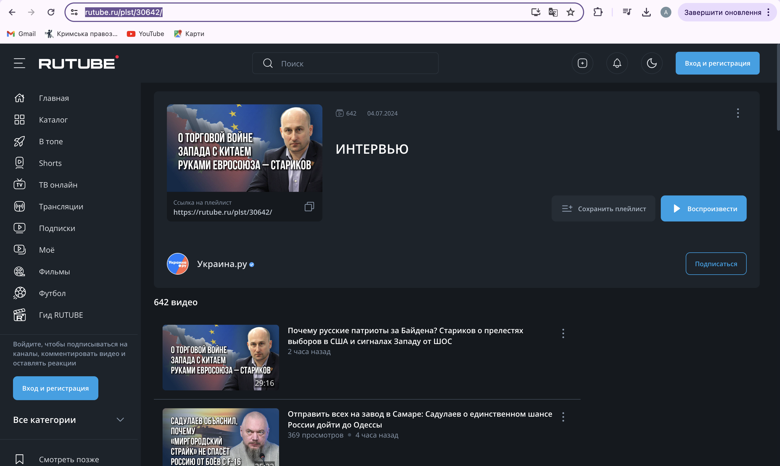This screenshot has width=780, height=466.
Task: Click the install app icon in address bar
Action: pyautogui.click(x=536, y=12)
